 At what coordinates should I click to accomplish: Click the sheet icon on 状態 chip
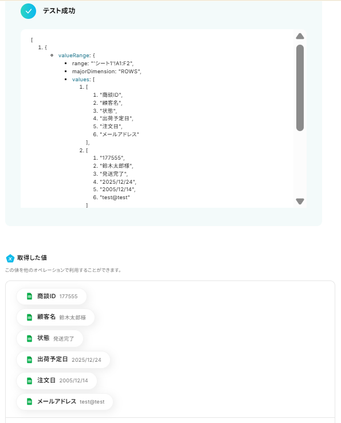click(29, 338)
